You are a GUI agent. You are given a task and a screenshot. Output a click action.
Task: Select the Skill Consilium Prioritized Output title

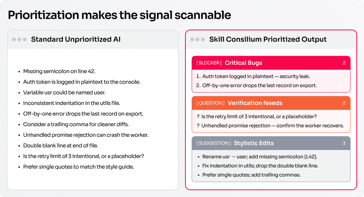(x=268, y=39)
